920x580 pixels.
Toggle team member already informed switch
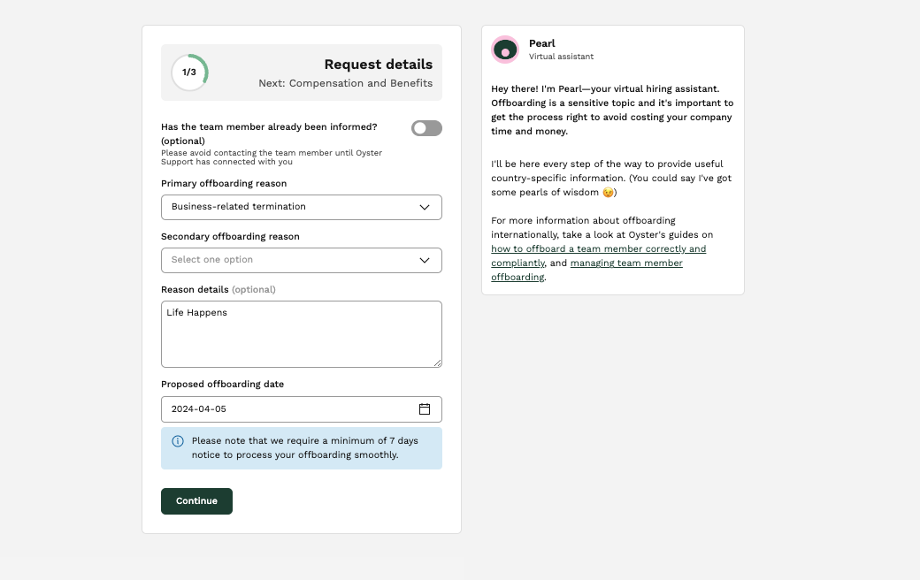[x=426, y=128]
